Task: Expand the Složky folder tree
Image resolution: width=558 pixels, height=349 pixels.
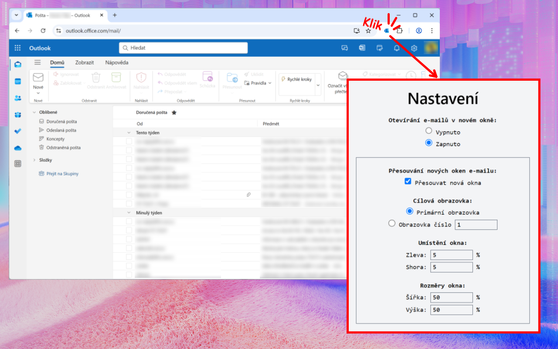Action: (x=34, y=160)
